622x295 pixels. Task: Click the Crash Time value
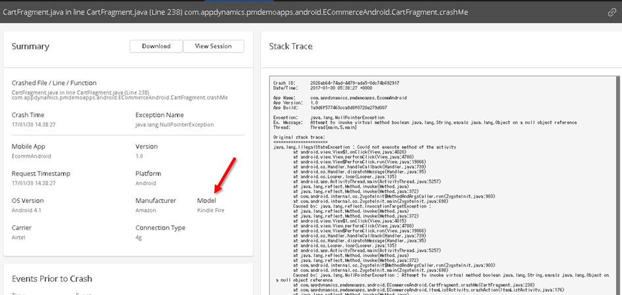pos(34,124)
